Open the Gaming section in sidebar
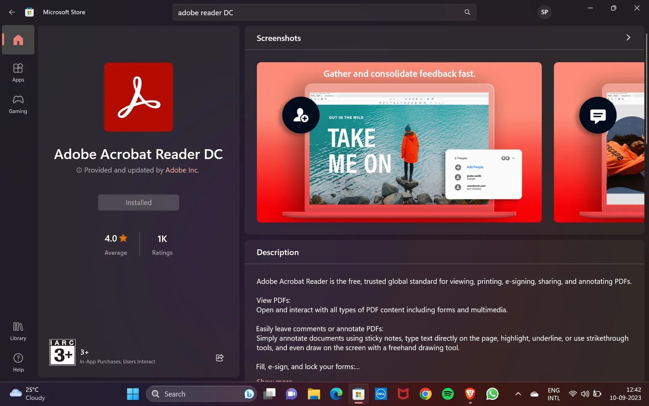Image resolution: width=649 pixels, height=406 pixels. pos(18,104)
